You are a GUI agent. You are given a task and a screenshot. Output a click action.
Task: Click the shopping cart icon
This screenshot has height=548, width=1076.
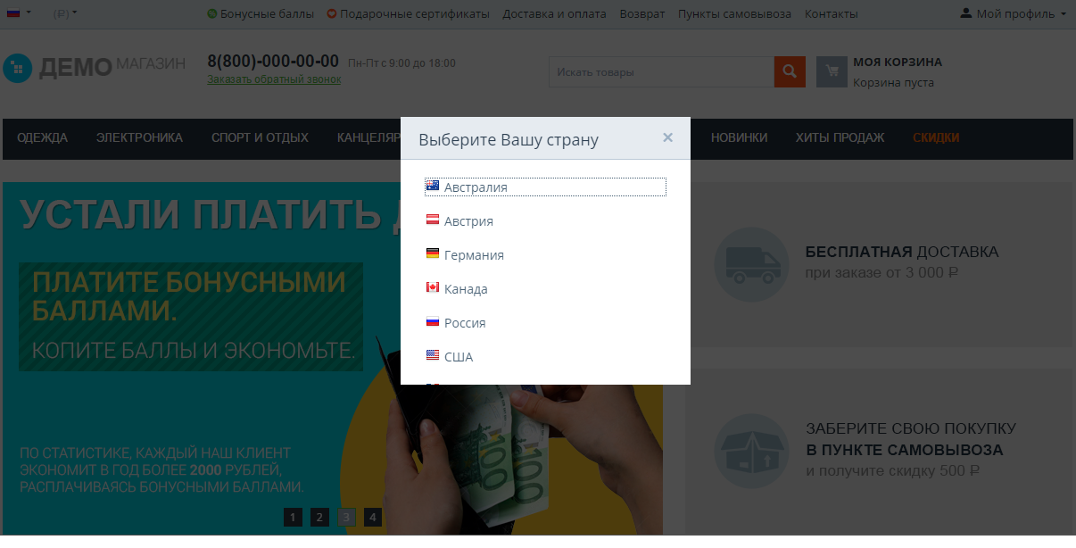(x=832, y=71)
